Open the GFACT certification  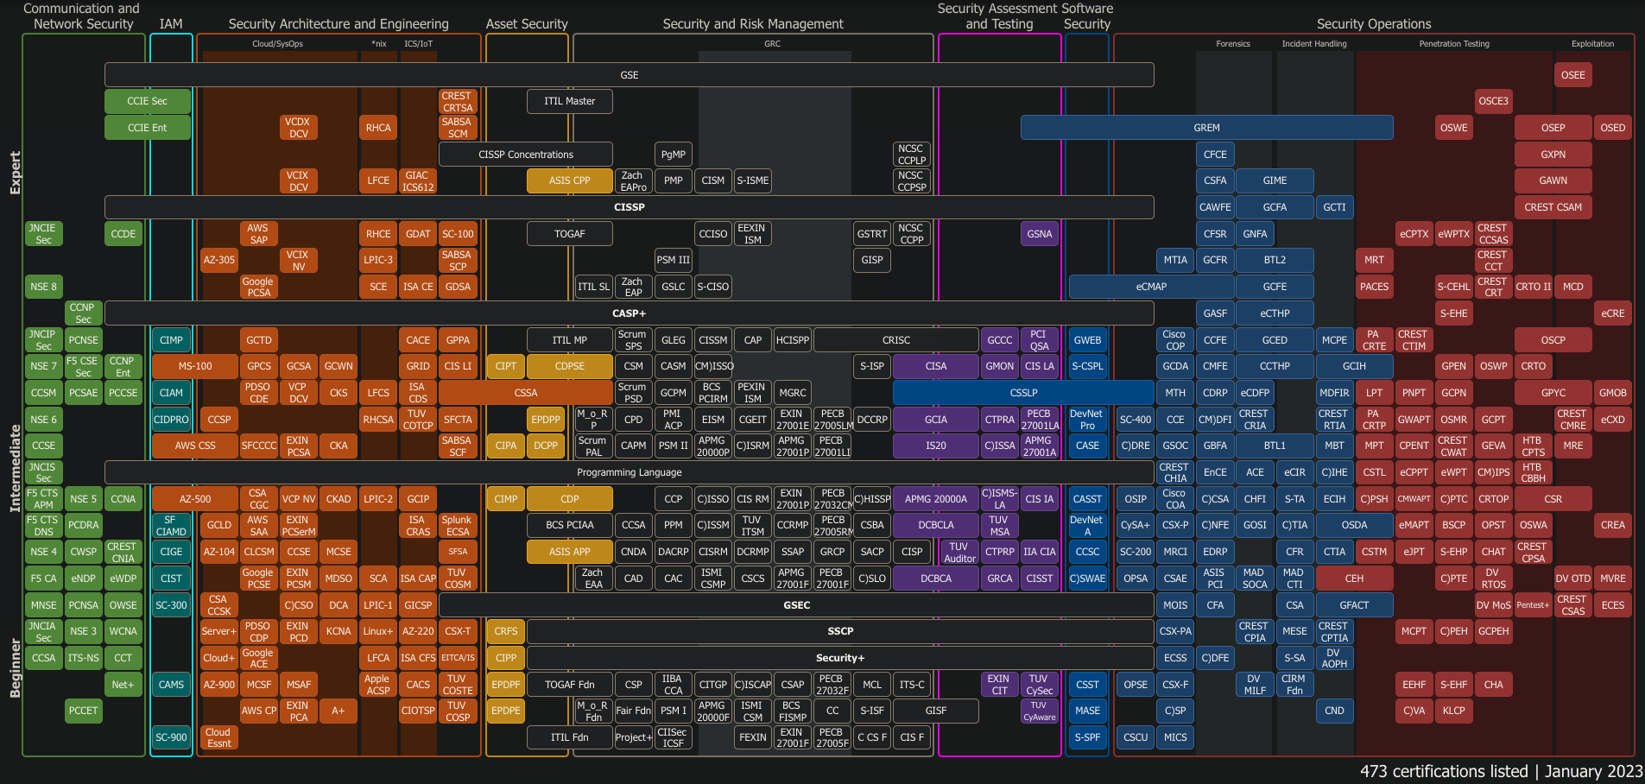tap(1355, 605)
